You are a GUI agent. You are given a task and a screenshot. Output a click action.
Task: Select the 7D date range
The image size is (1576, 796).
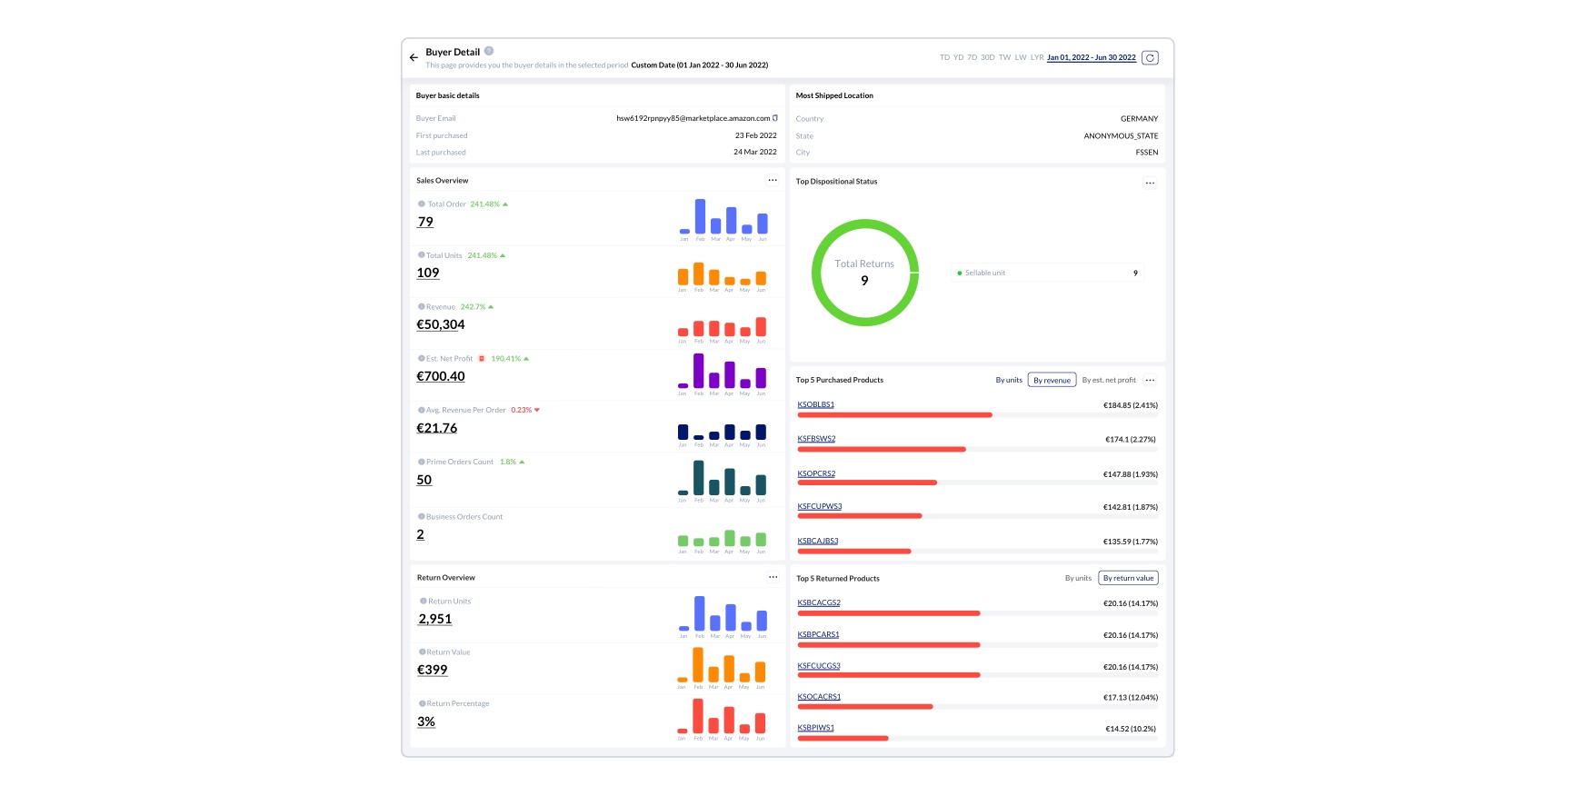tap(972, 57)
